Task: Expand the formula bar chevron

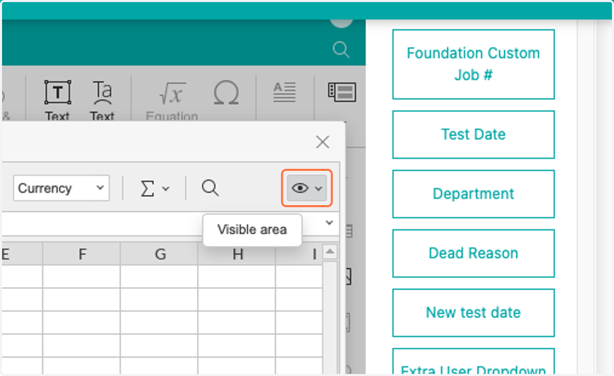Action: click(329, 223)
